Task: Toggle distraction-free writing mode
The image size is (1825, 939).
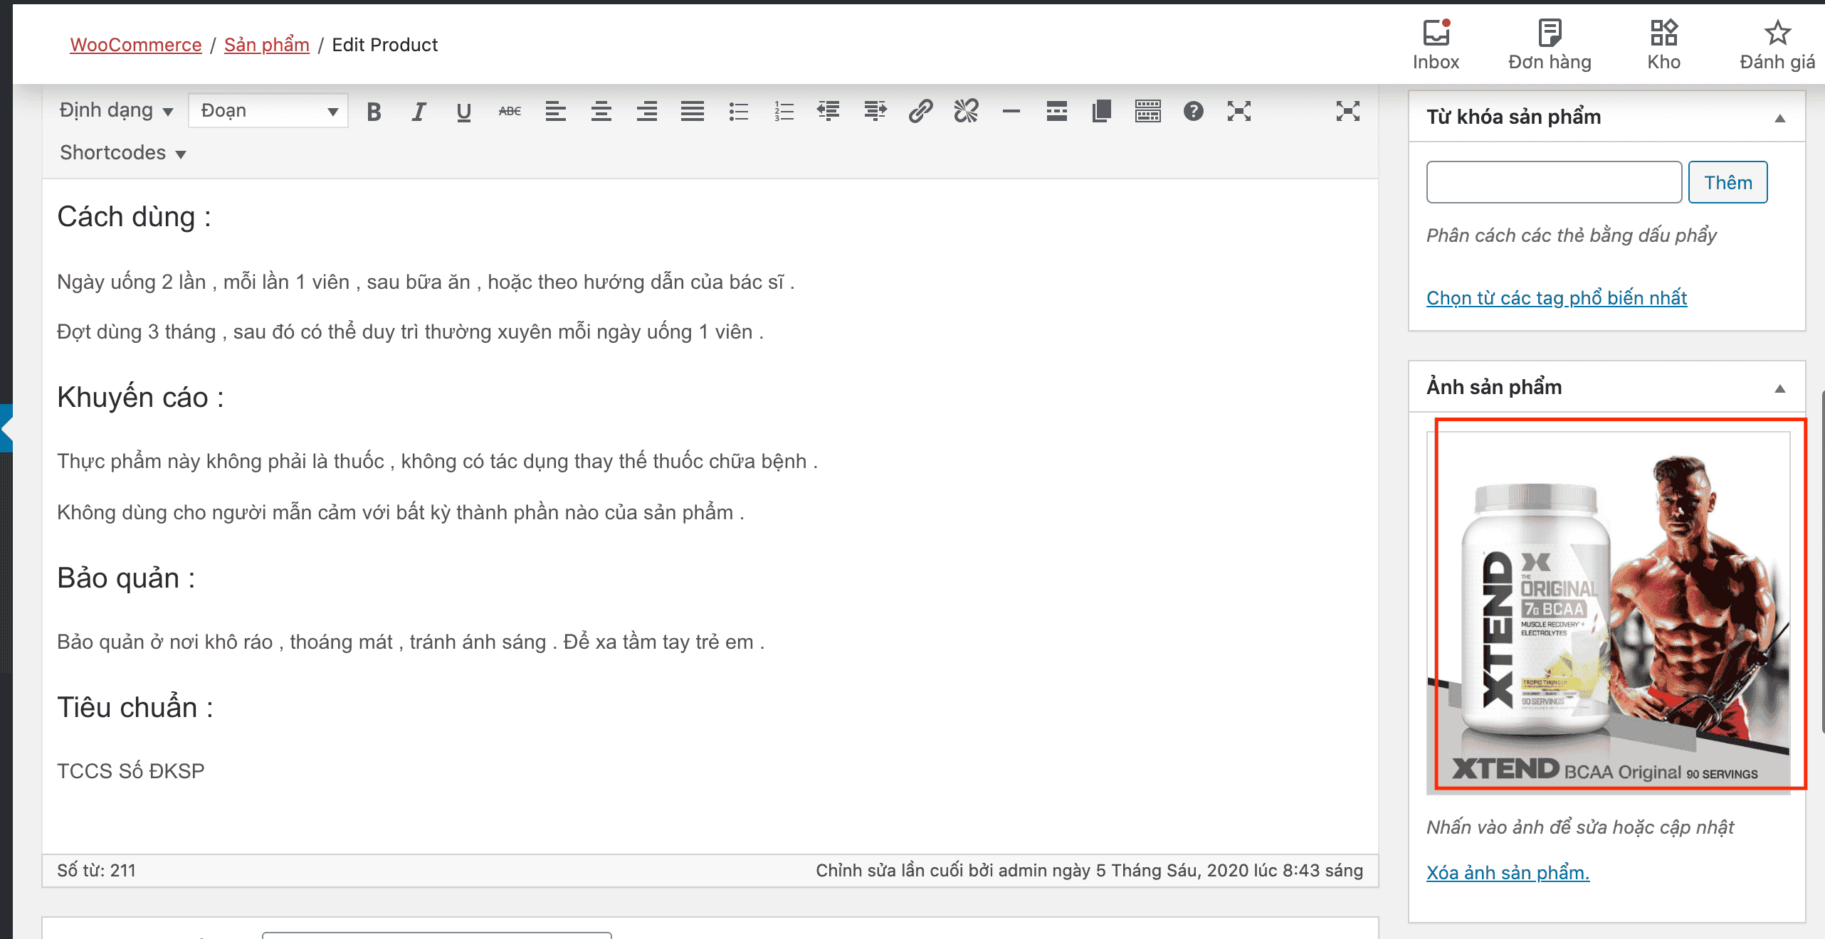Action: pos(1348,112)
